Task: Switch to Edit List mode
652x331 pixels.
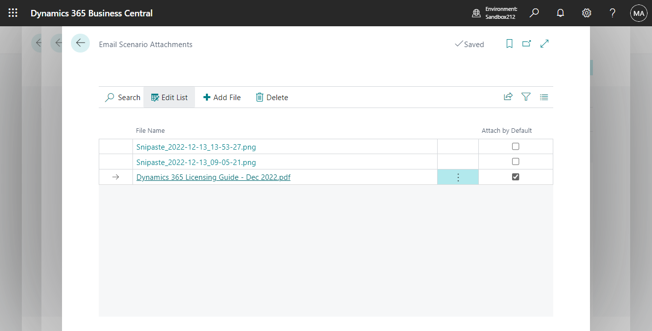Action: click(x=169, y=97)
